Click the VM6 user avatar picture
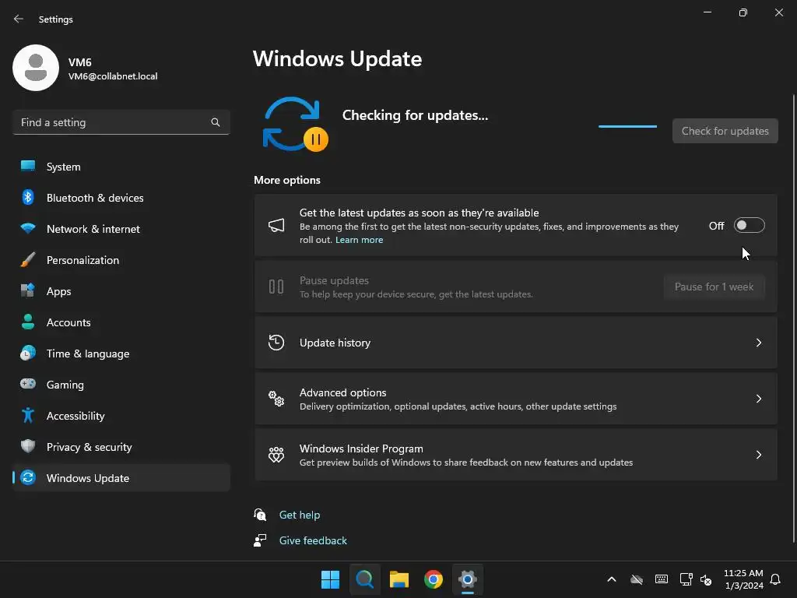Viewport: 797px width, 598px height. pyautogui.click(x=36, y=68)
